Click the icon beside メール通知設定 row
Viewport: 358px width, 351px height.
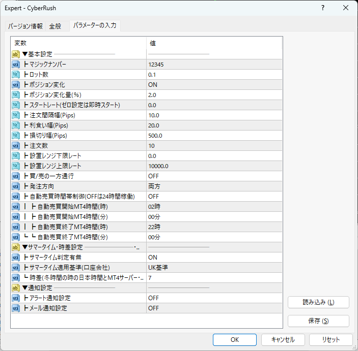tap(15, 308)
